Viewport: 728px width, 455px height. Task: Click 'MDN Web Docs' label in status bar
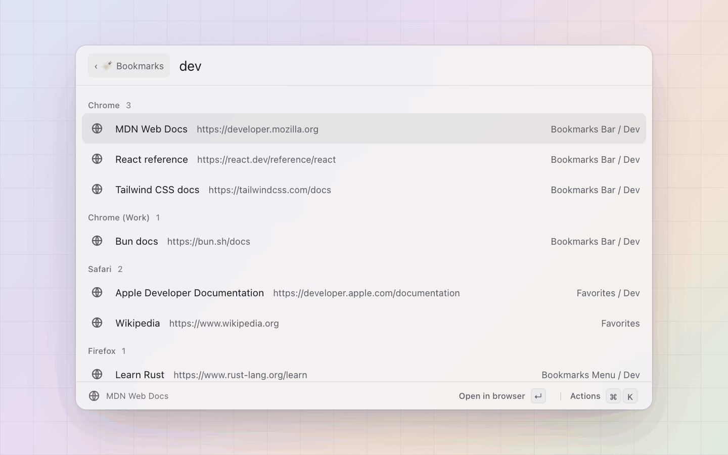137,396
